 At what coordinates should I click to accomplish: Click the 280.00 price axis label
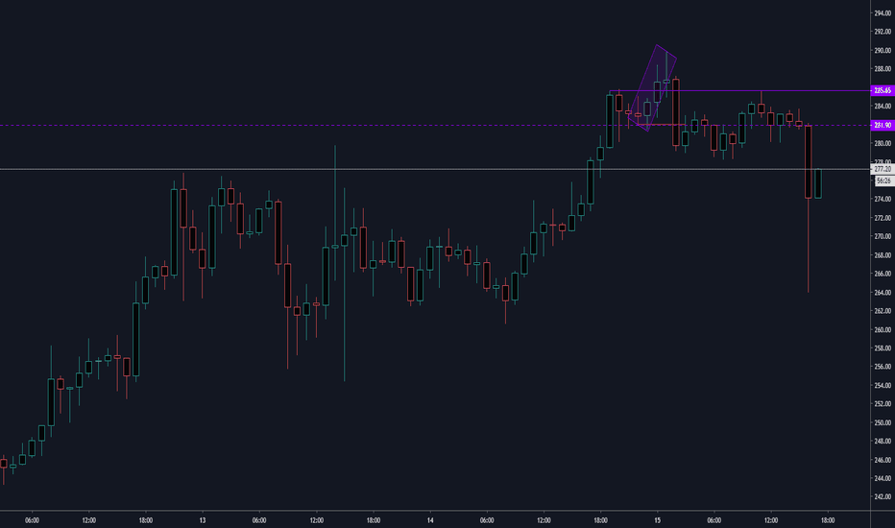point(883,143)
